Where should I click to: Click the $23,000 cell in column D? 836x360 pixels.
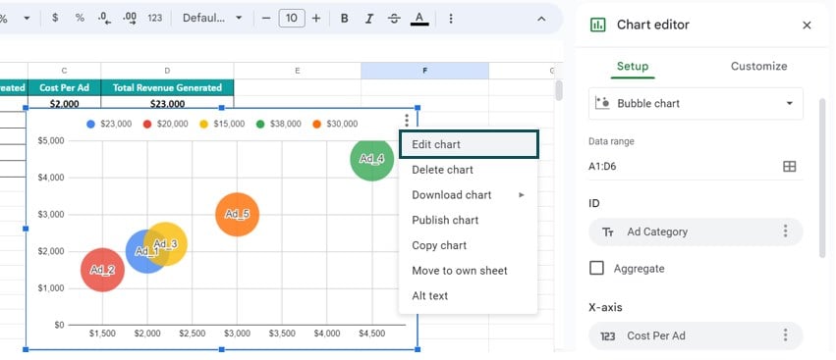[x=167, y=103]
